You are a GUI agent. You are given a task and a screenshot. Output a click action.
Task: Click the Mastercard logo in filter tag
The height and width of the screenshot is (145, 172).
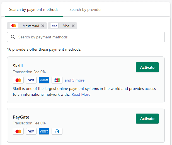coord(14,26)
